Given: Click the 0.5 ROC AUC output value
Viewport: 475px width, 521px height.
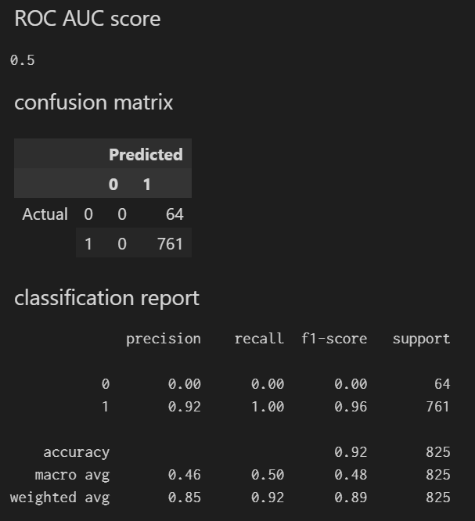Looking at the screenshot, I should (x=22, y=60).
